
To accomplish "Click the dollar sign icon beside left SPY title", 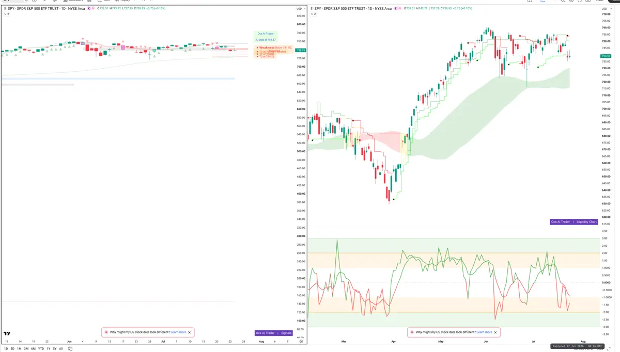I will point(4,9).
